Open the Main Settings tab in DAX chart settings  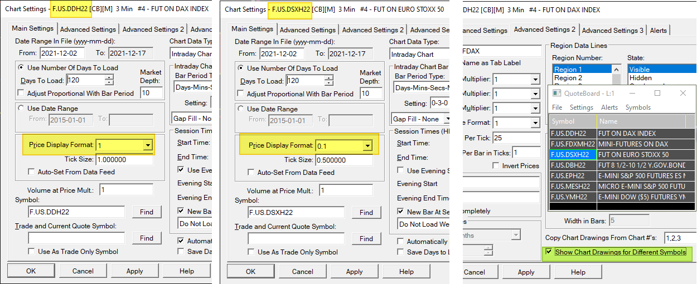33,28
